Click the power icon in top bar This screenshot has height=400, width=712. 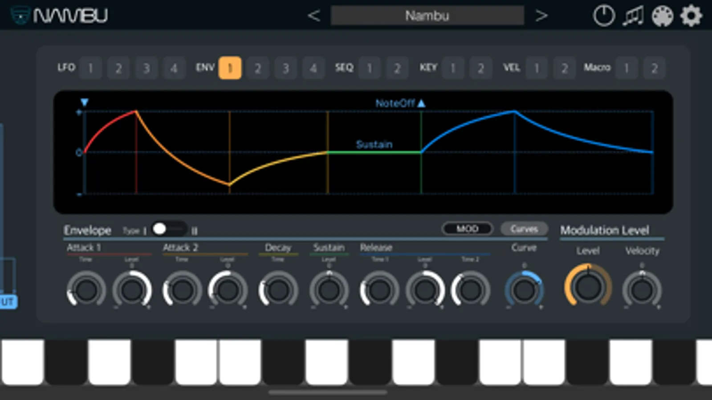click(x=604, y=16)
